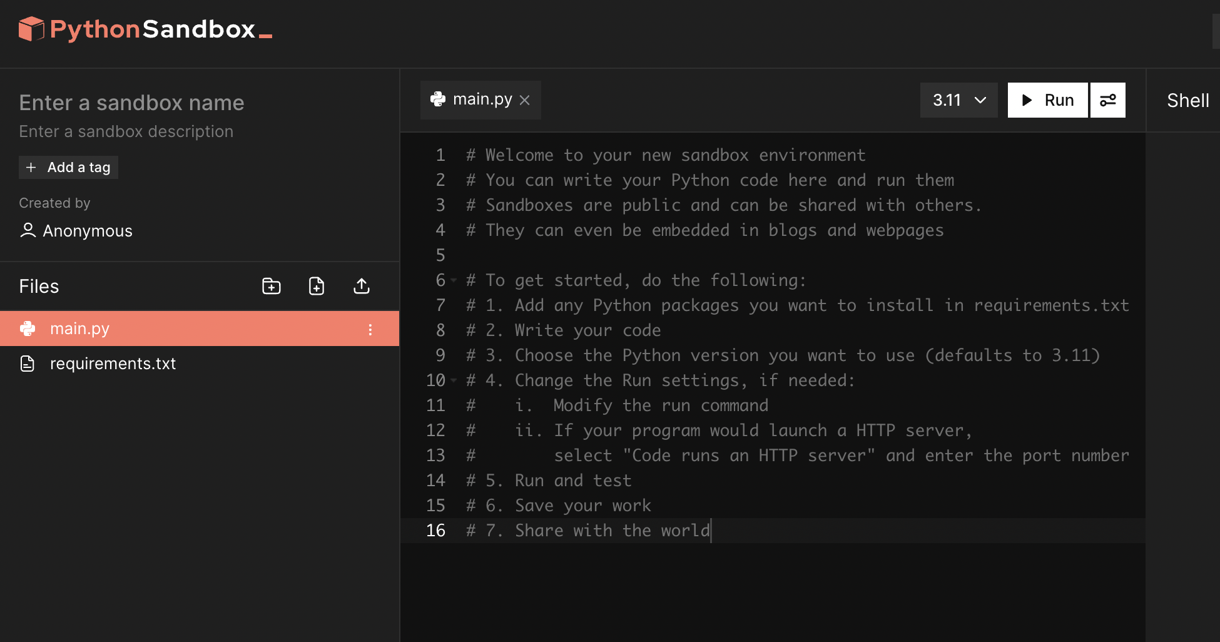Upload a file using the upload icon
Viewport: 1220px width, 642px height.
tap(362, 286)
